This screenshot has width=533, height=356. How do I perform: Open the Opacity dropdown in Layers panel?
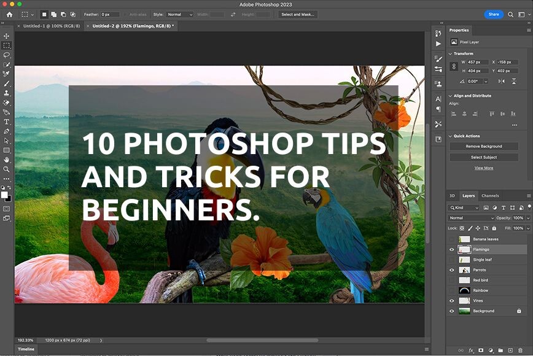coord(527,217)
